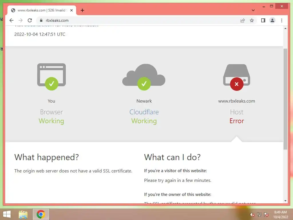
Task: Click the rbxleaks.com address bar
Action: pyautogui.click(x=138, y=20)
